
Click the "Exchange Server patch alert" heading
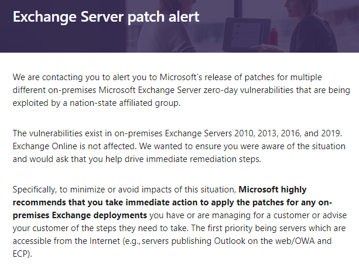(106, 17)
